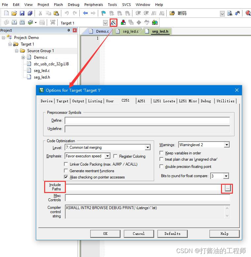Navigate forwards with right arrow icon
The height and width of the screenshot is (257, 251).
tap(93, 13)
